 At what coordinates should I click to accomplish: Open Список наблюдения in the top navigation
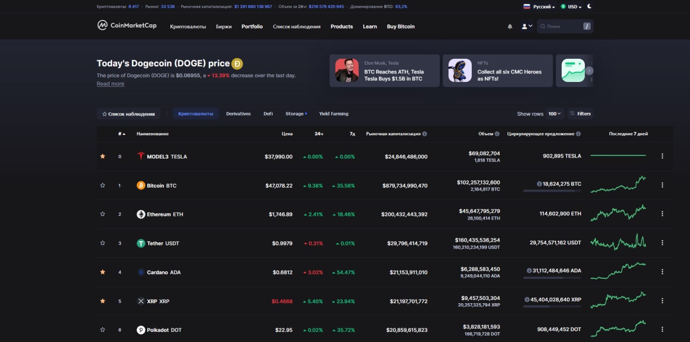click(x=296, y=26)
